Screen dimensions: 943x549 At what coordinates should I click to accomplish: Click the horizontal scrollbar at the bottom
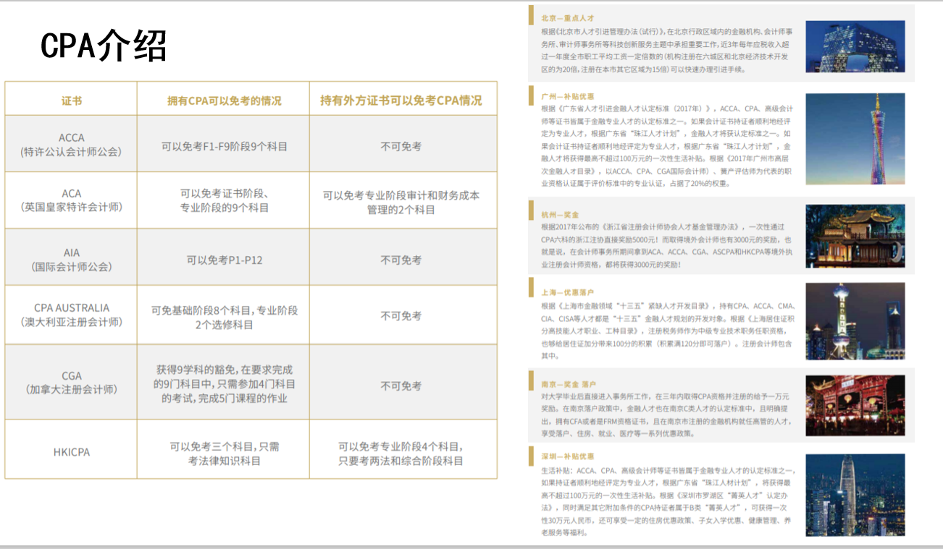(471, 545)
